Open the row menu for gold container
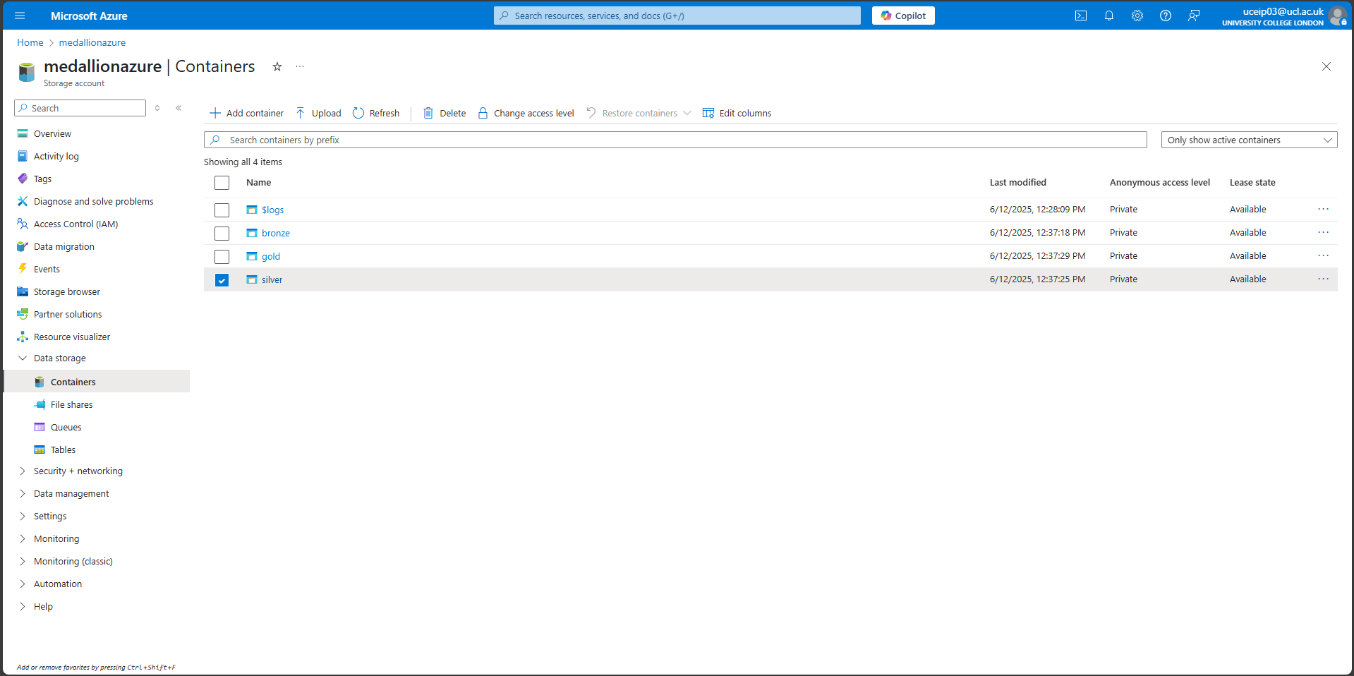1354x676 pixels. pos(1323,255)
